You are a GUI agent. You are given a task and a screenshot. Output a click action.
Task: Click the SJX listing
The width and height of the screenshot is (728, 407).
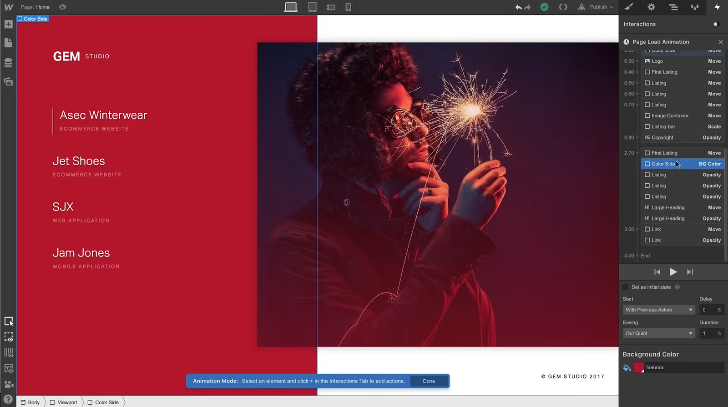81,212
